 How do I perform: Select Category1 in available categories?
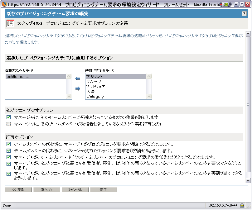click(116, 96)
